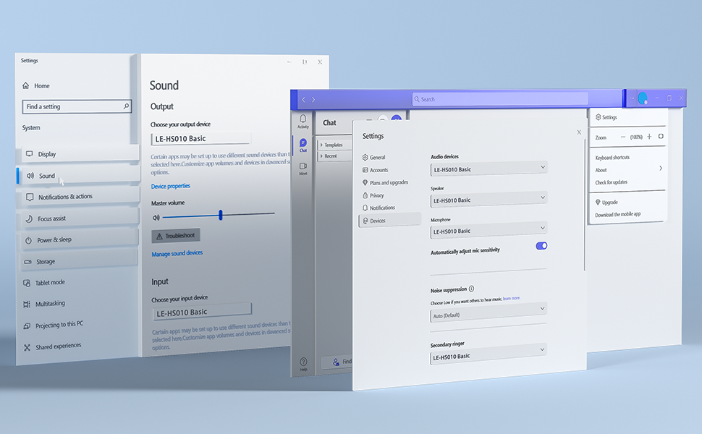
Task: Open the Speaker device dropdown
Action: pyautogui.click(x=489, y=200)
